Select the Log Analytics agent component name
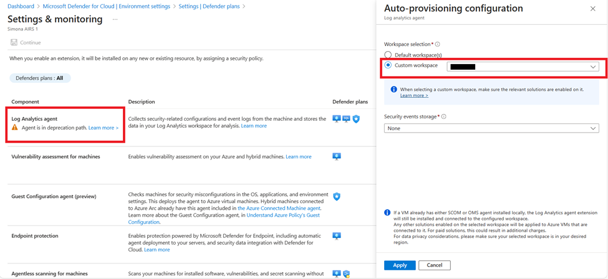This screenshot has height=279, width=608. coord(34,119)
